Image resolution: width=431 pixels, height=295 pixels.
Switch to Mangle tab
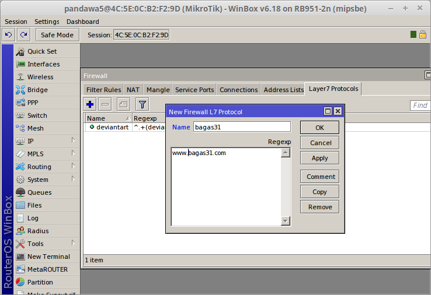[158, 90]
